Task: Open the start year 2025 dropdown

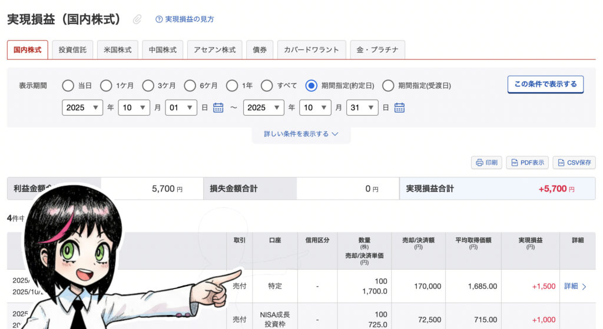Action: pyautogui.click(x=82, y=108)
